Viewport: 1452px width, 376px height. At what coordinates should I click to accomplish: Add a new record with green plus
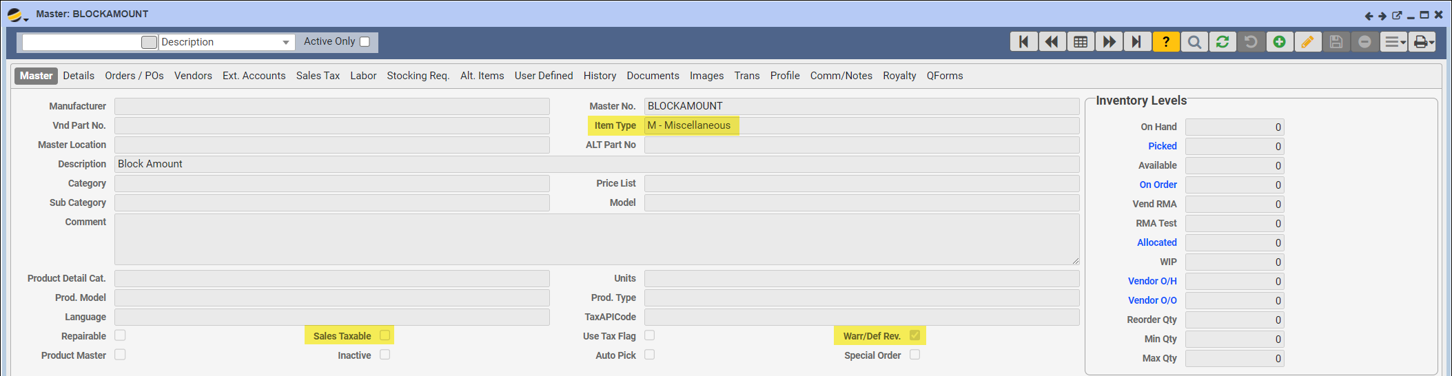[x=1279, y=42]
